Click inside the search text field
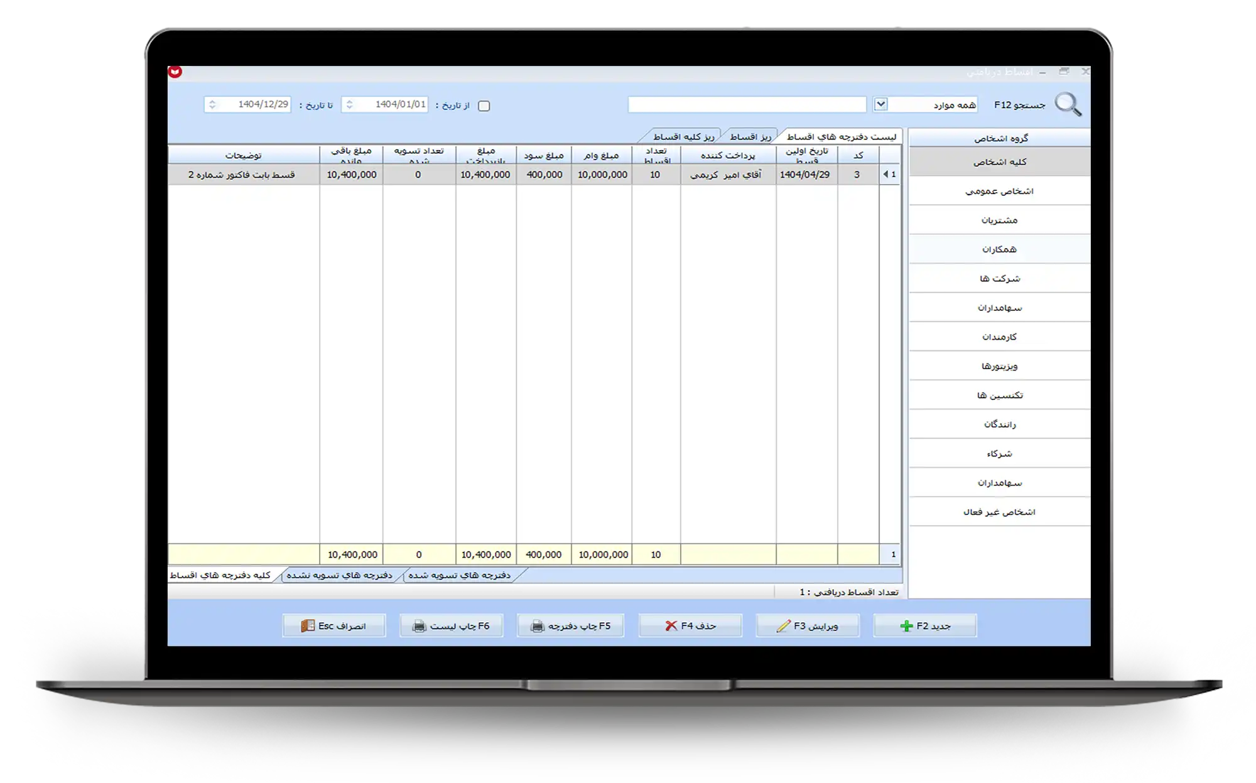Image resolution: width=1256 pixels, height=783 pixels. (x=747, y=104)
